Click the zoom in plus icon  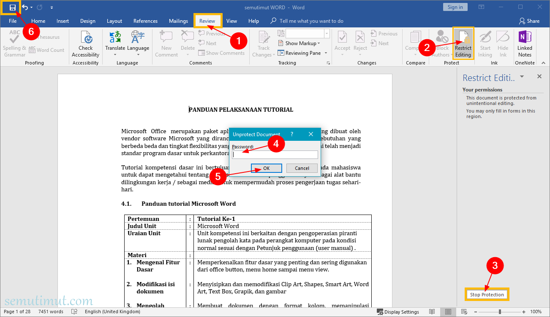click(x=523, y=312)
